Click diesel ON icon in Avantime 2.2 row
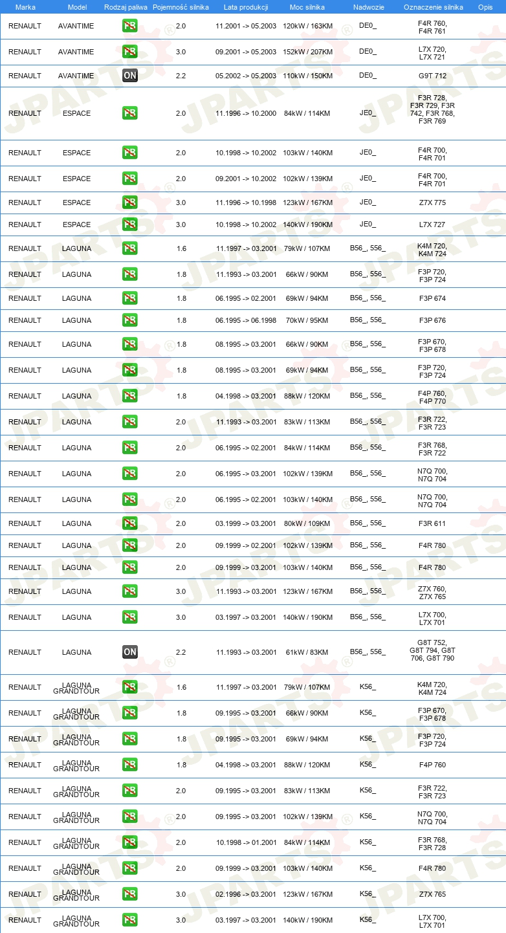 (x=130, y=76)
